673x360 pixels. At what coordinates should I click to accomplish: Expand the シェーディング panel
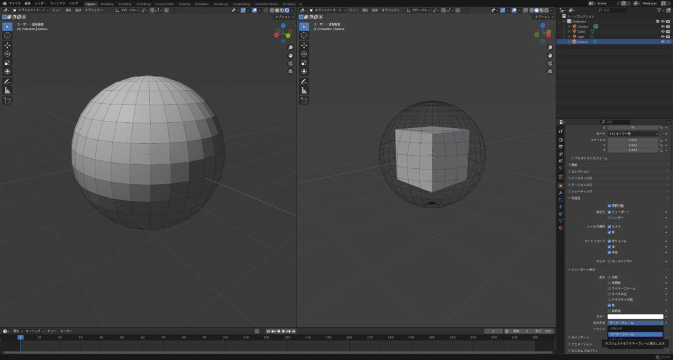[580, 191]
